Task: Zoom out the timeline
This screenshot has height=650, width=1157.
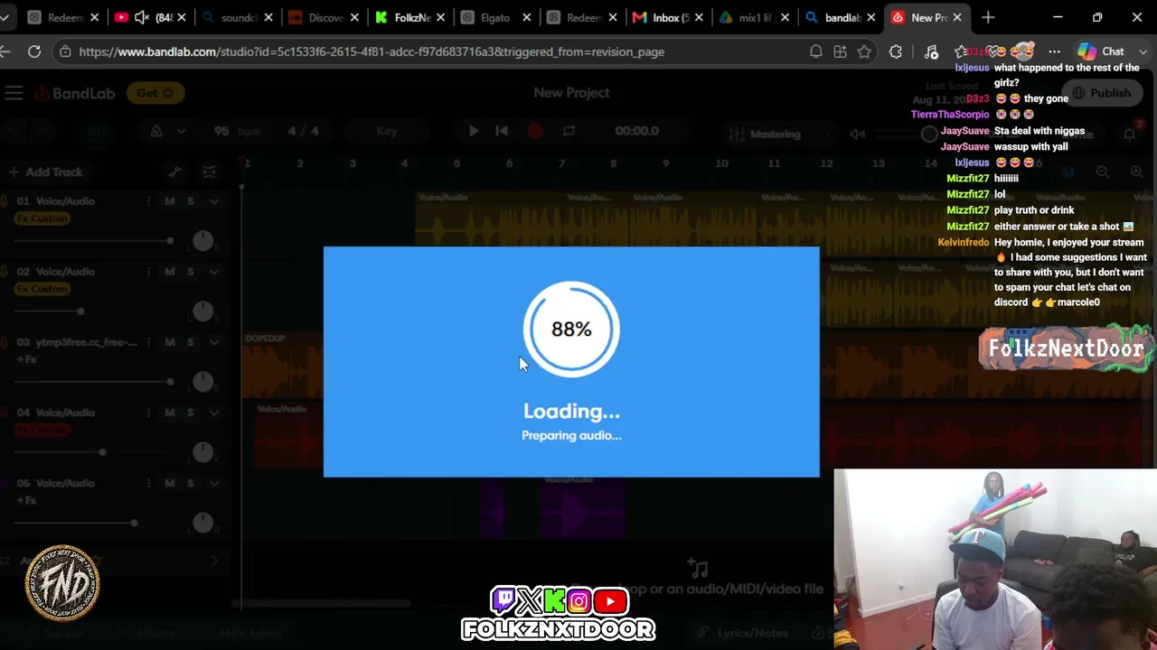Action: click(x=1103, y=172)
